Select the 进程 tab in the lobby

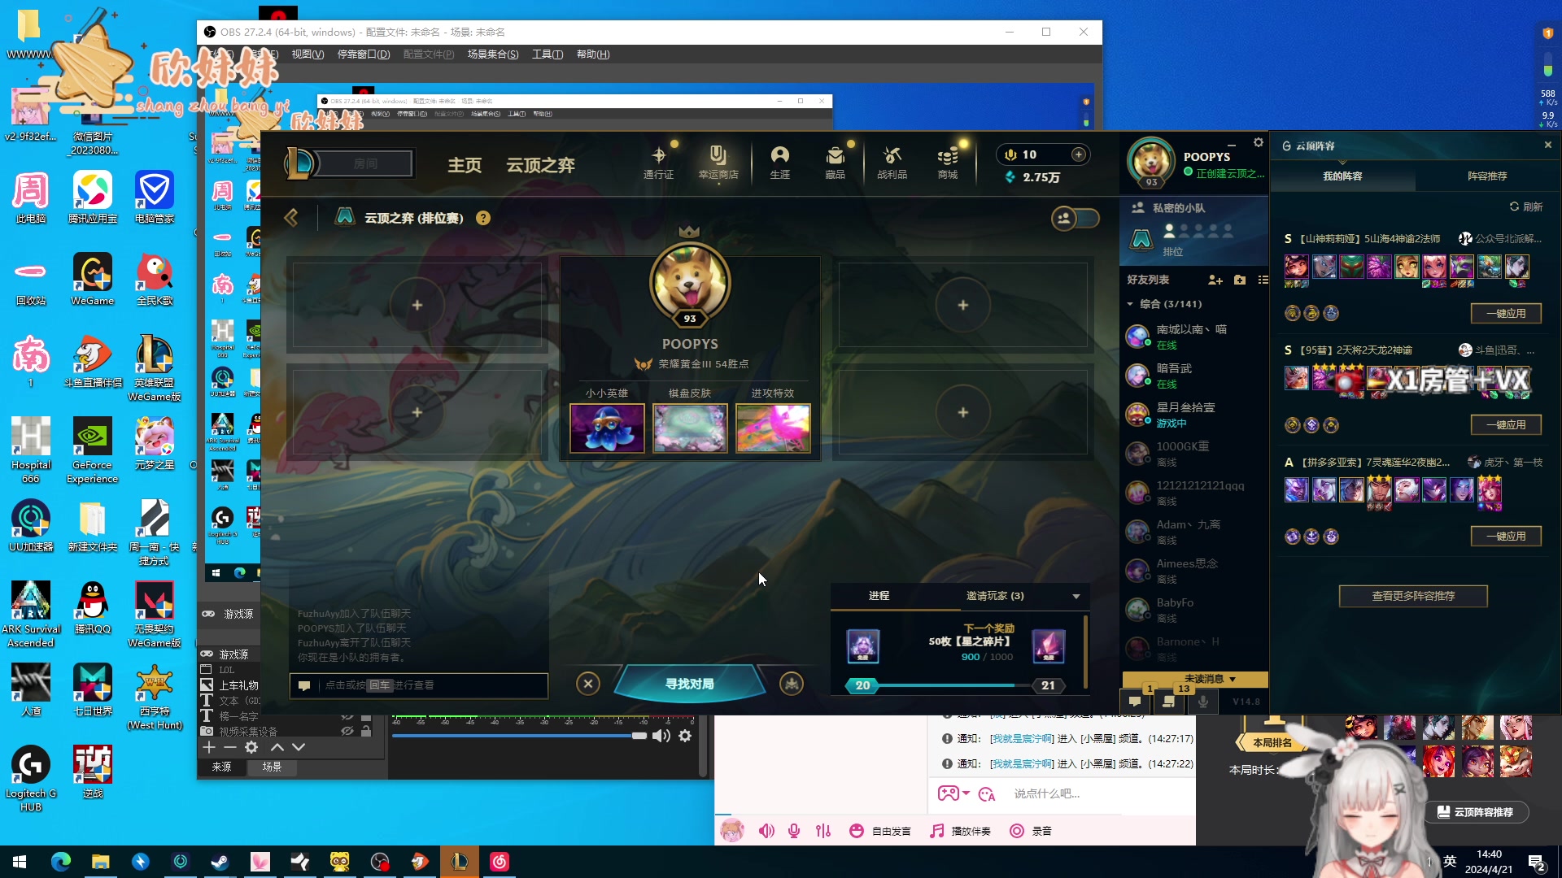(x=879, y=596)
